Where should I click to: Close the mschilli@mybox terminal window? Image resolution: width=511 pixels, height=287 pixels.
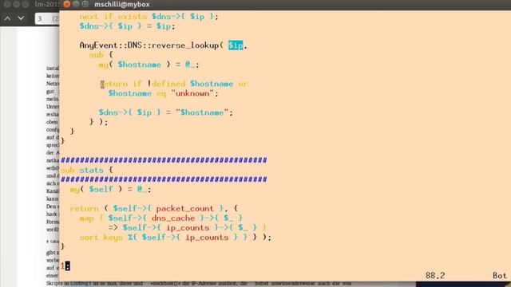[67, 4]
